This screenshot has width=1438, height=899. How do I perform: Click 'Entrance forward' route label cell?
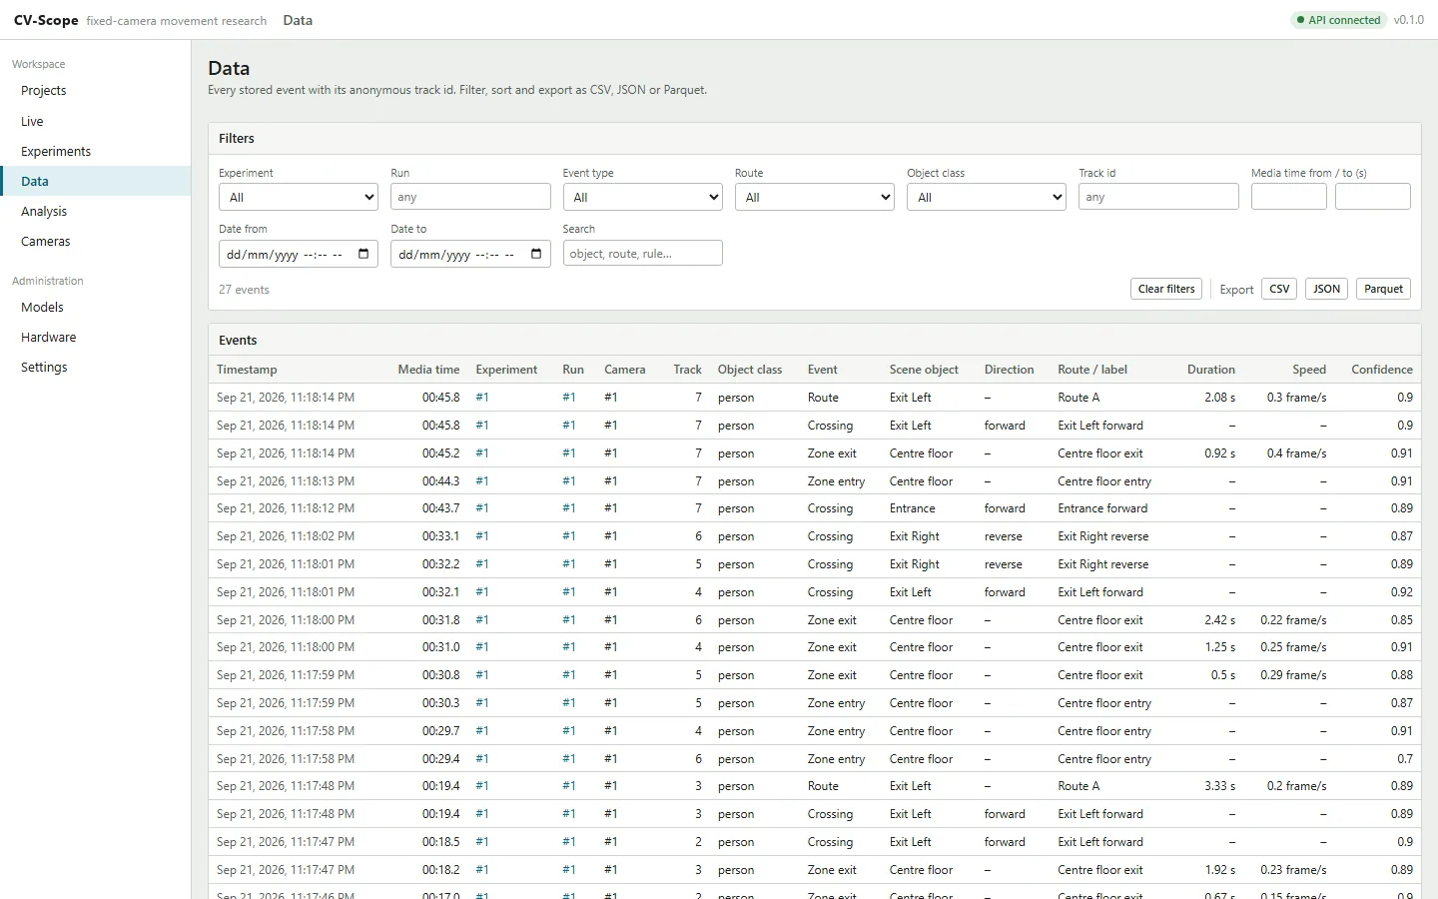tap(1102, 508)
